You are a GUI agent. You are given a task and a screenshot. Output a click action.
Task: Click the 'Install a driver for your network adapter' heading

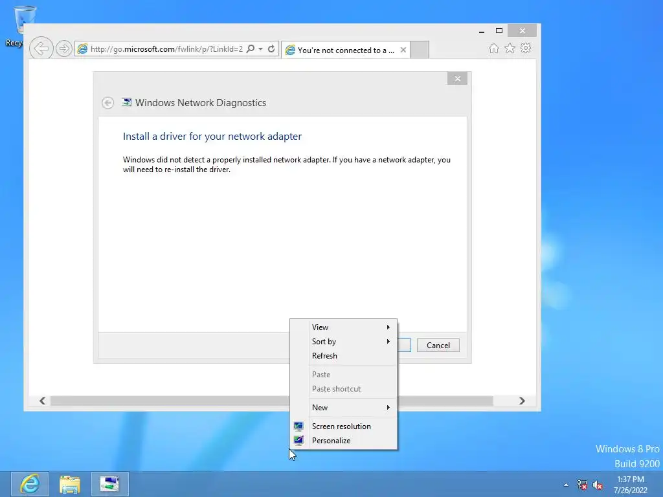pyautogui.click(x=212, y=136)
